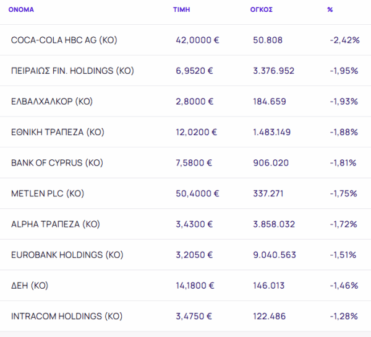This screenshot has height=337, width=371.
Task: Select price 14,1800 € cell
Action: [195, 286]
